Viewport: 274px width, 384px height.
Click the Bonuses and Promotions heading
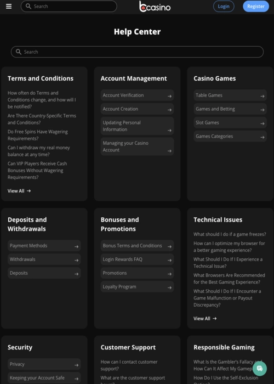pyautogui.click(x=120, y=224)
